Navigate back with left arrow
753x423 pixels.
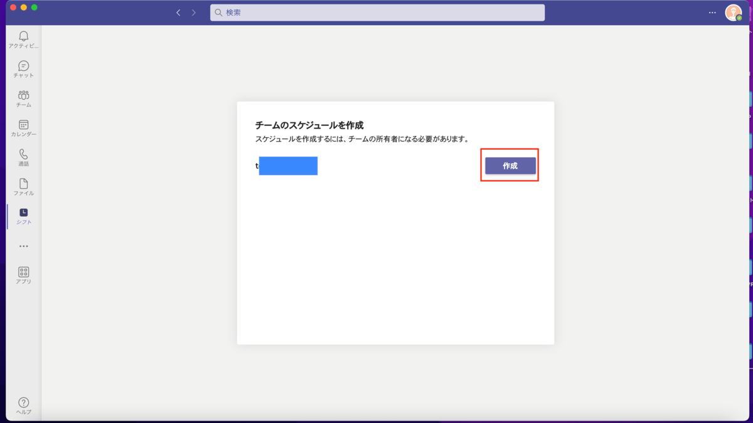(x=178, y=13)
